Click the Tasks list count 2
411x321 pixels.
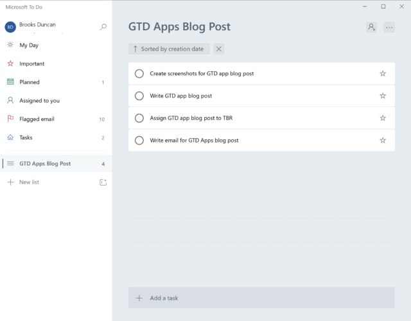[103, 138]
